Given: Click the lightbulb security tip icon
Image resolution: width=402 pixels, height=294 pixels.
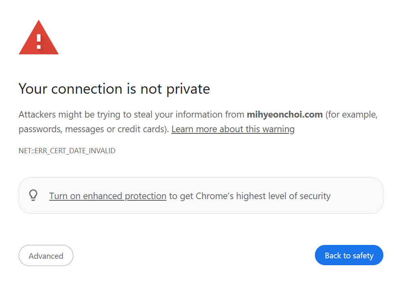Looking at the screenshot, I should coord(33,195).
